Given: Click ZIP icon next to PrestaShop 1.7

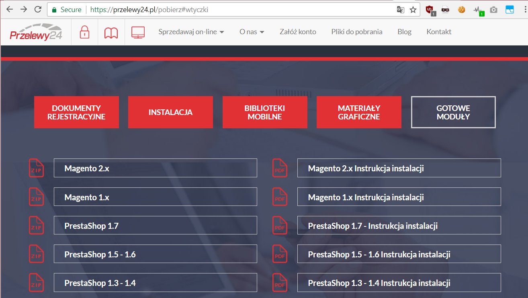Looking at the screenshot, I should [x=36, y=225].
